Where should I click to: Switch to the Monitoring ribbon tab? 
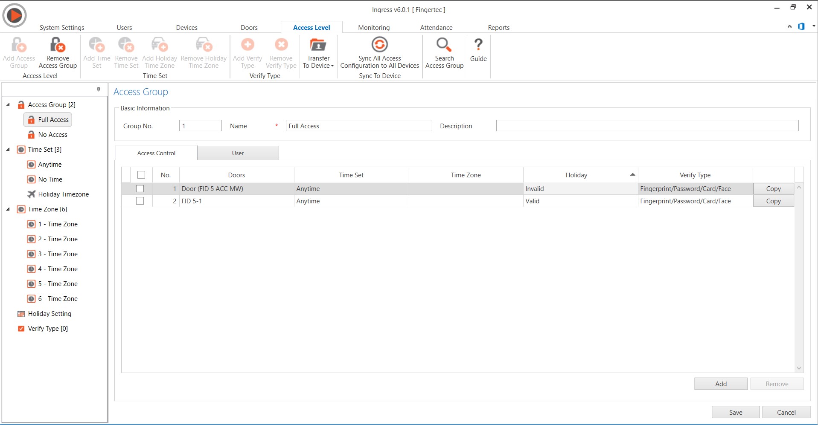coord(373,28)
